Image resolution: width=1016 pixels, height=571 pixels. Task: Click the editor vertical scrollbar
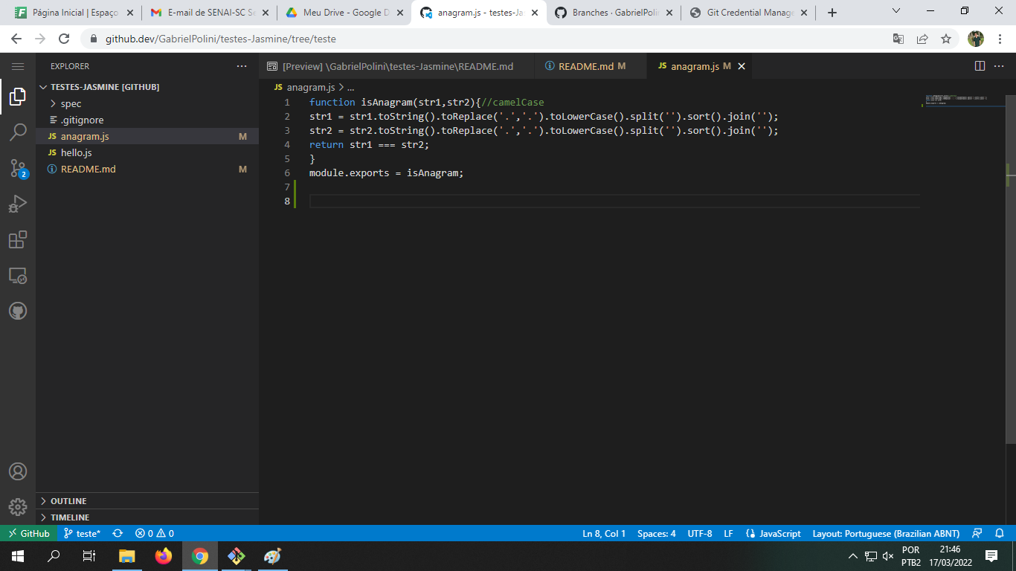pyautogui.click(x=1011, y=268)
